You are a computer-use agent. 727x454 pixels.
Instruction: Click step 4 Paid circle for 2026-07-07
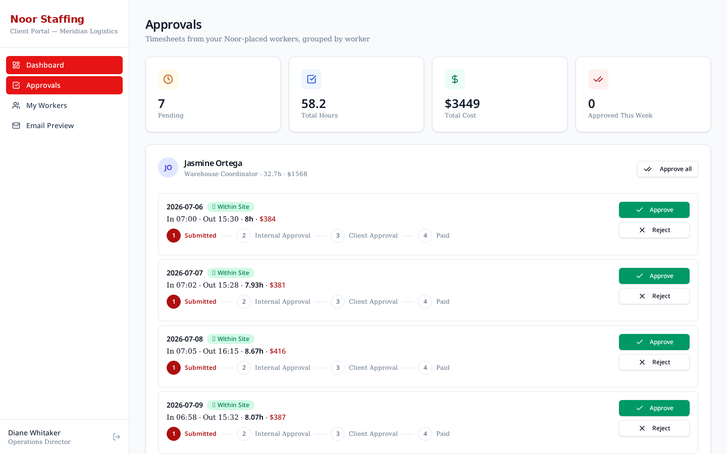pyautogui.click(x=425, y=302)
